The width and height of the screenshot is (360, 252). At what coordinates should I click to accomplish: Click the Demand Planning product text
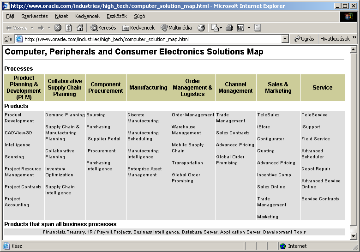point(65,115)
